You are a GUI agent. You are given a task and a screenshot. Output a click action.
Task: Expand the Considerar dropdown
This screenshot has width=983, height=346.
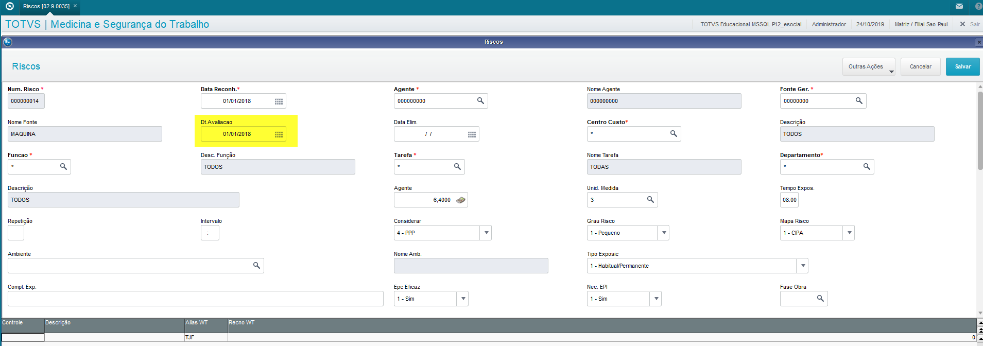point(486,233)
